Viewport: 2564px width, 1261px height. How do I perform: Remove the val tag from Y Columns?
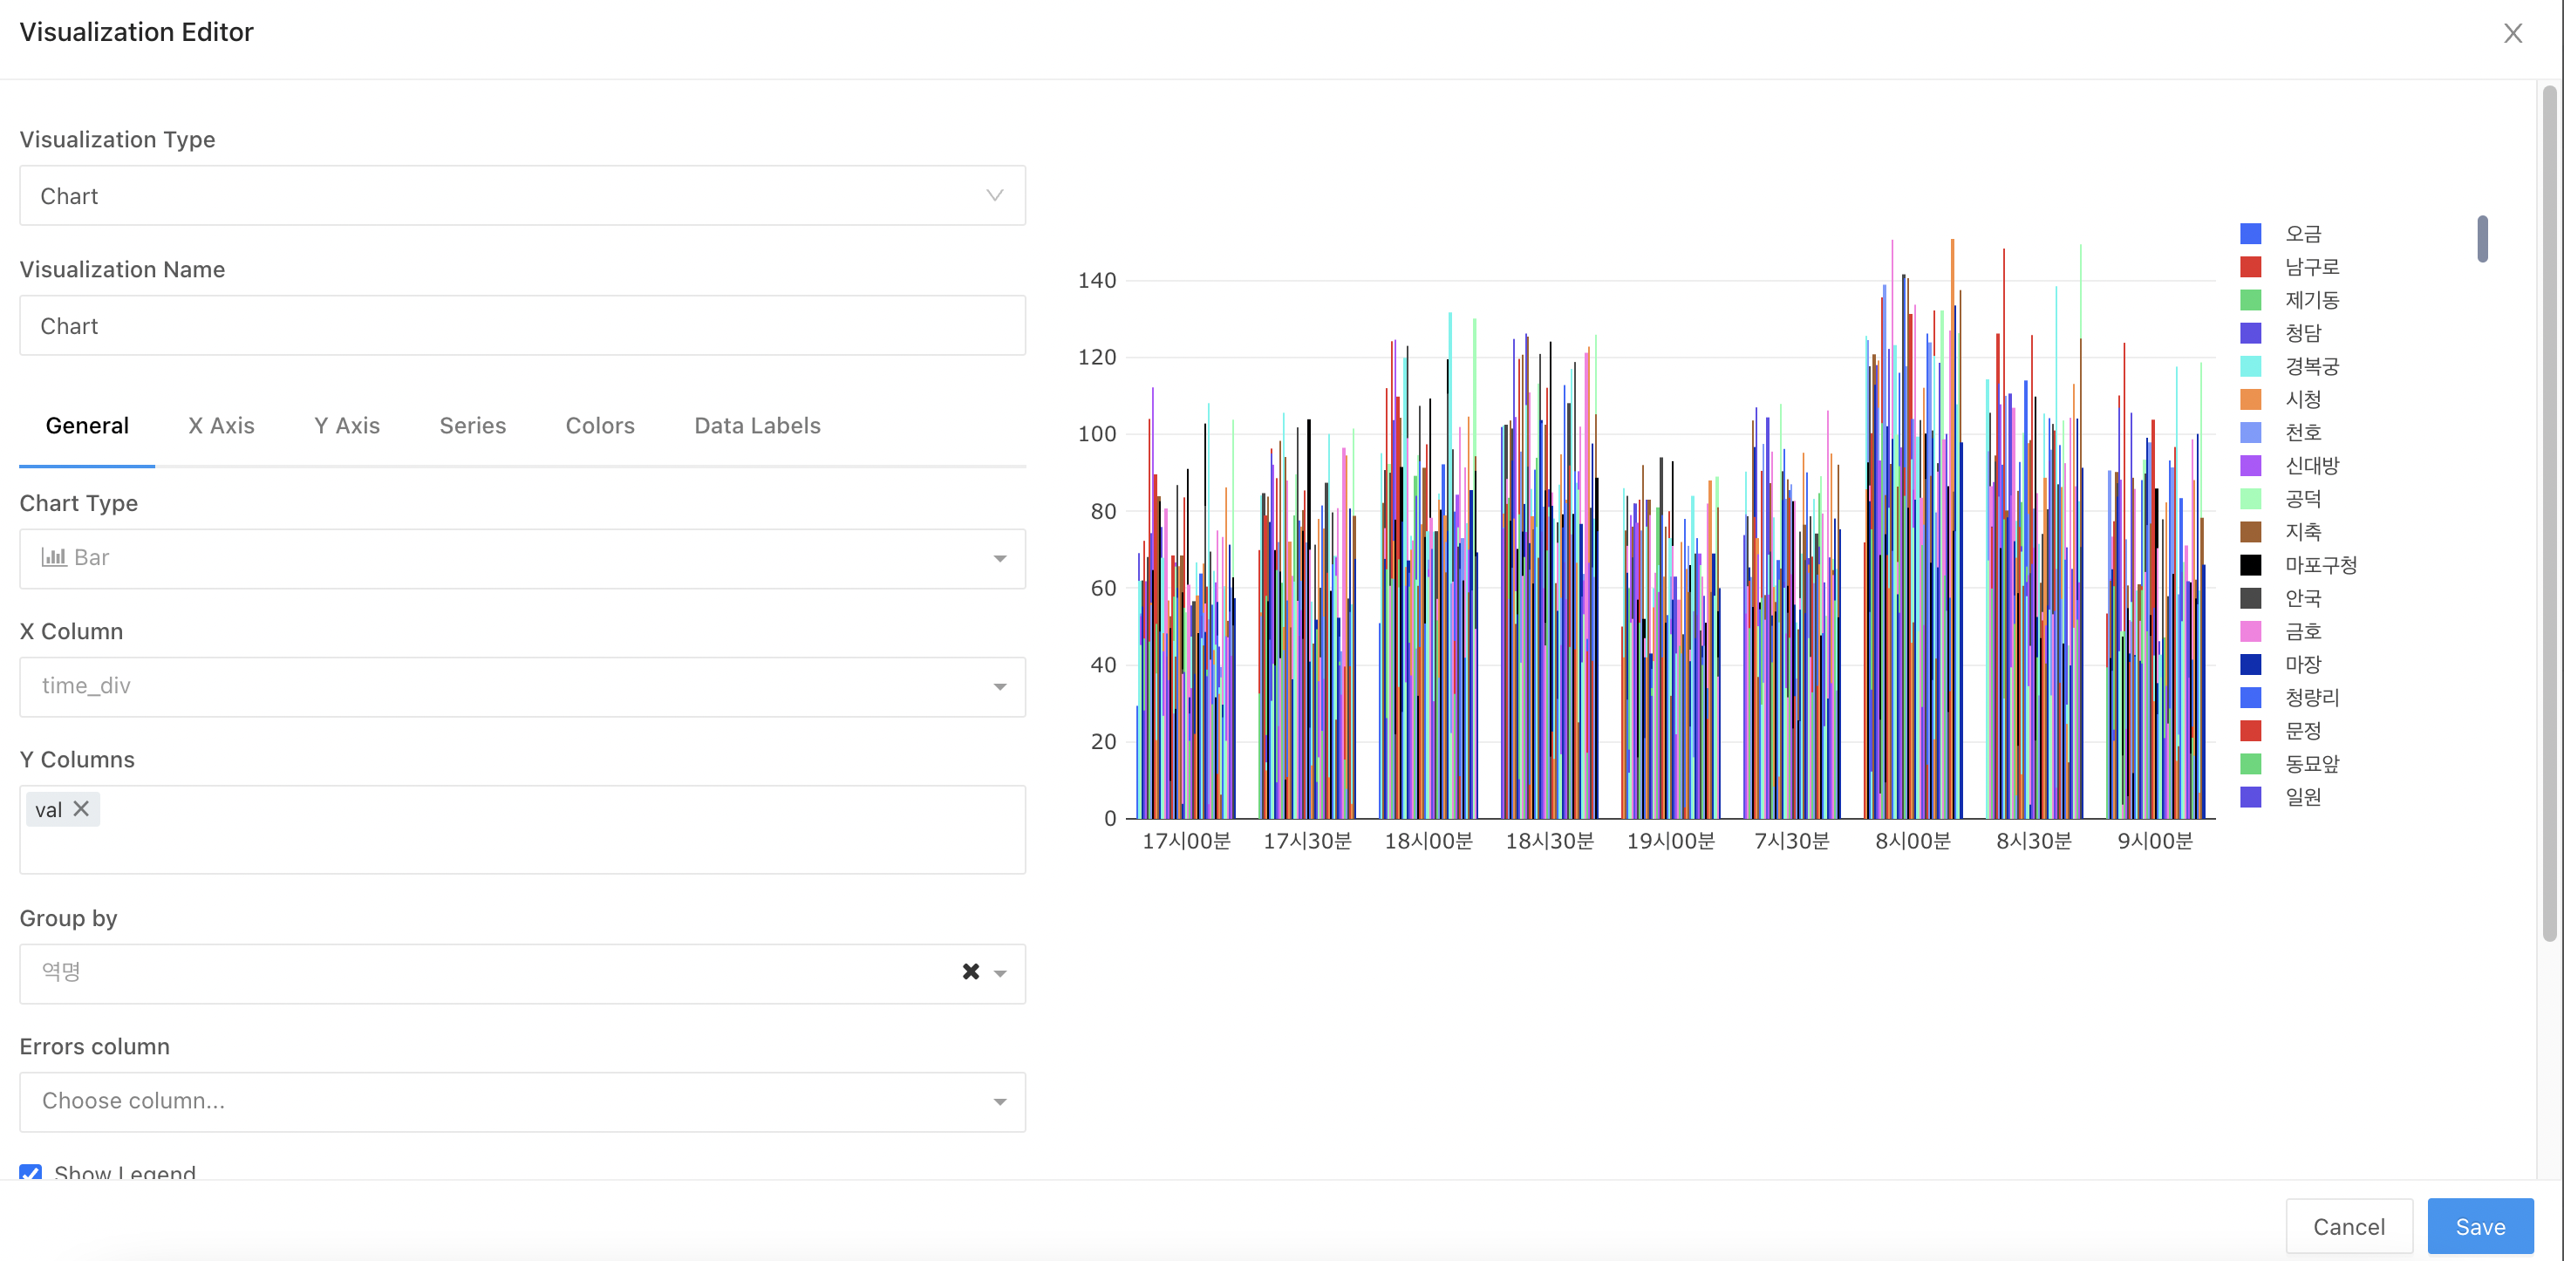click(x=82, y=809)
